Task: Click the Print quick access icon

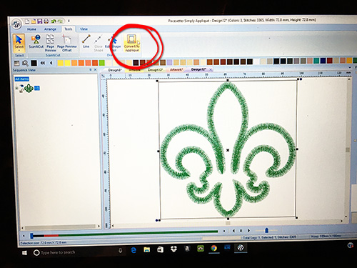Action: 46,21
